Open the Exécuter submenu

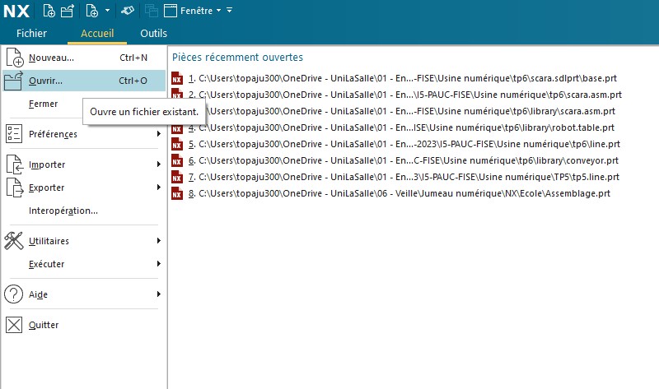[84, 264]
